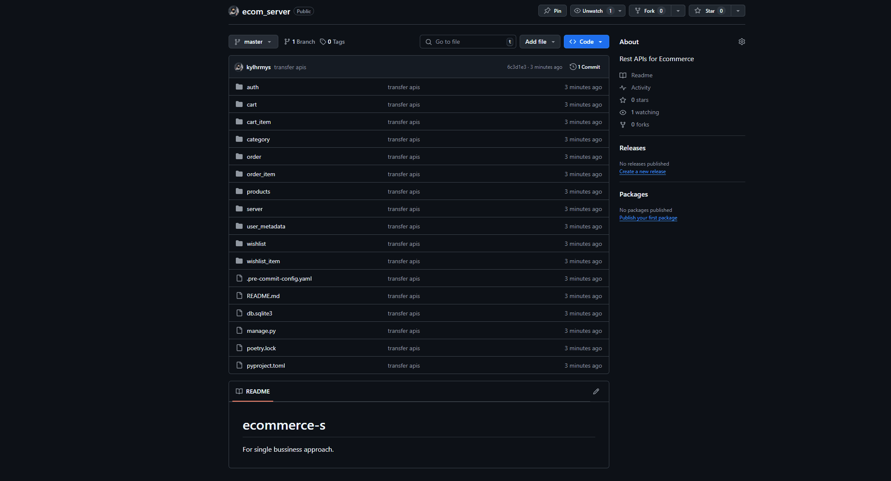This screenshot has width=891, height=481.
Task: Select the README tab
Action: 253,391
